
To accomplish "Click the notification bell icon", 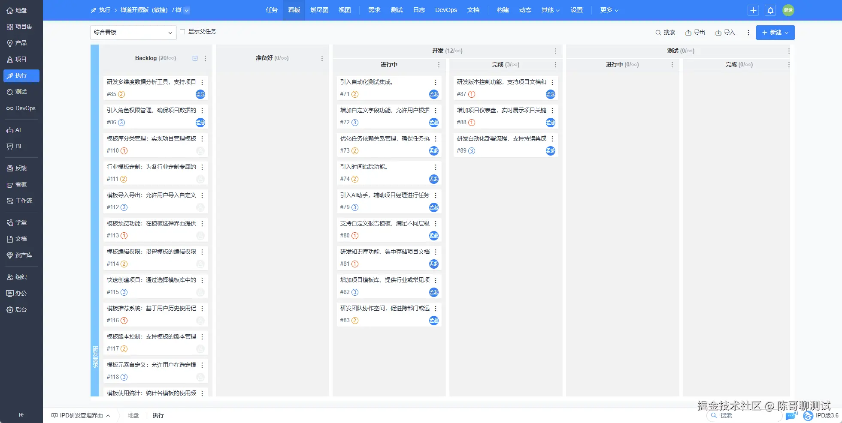I will tap(770, 10).
